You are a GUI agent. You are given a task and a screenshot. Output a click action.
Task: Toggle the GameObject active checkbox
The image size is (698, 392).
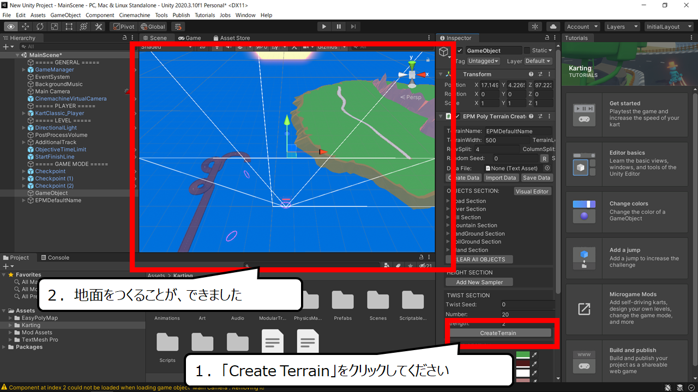pyautogui.click(x=460, y=50)
